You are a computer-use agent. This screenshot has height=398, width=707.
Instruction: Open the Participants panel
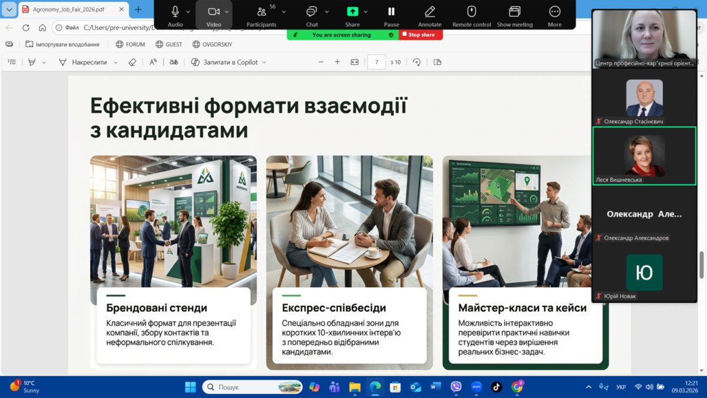262,15
